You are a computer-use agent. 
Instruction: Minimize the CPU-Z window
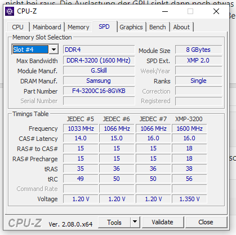coord(165,11)
